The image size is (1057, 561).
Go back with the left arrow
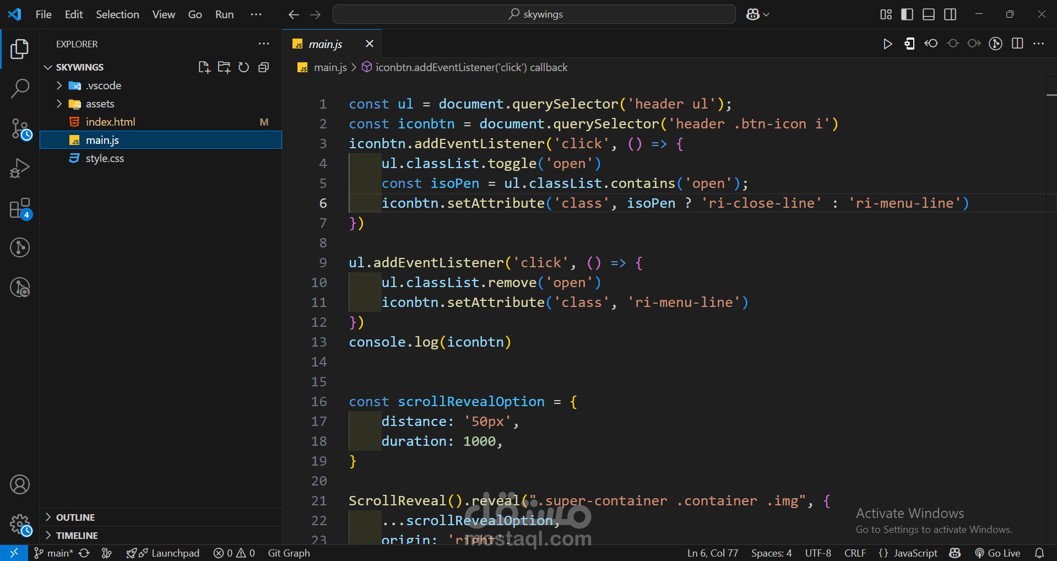click(x=294, y=15)
